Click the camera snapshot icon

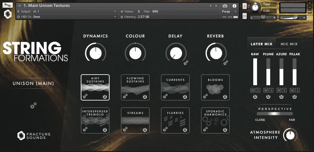225,6
